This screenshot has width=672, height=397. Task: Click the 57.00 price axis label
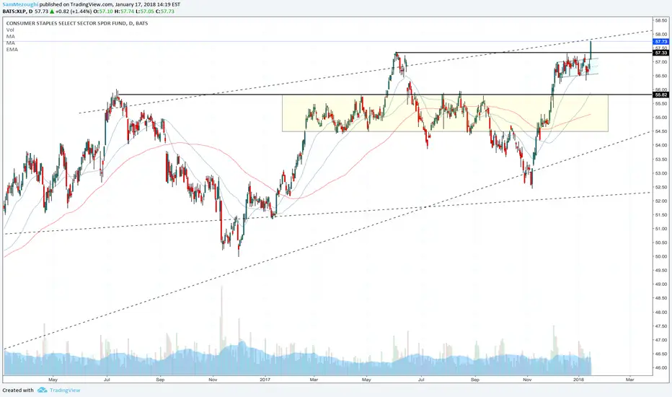(x=661, y=62)
